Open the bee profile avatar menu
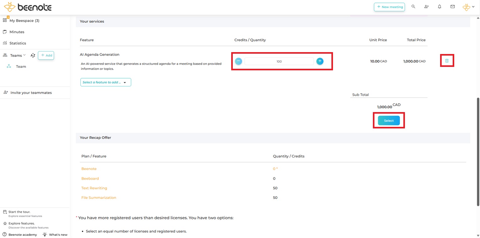 tap(468, 7)
